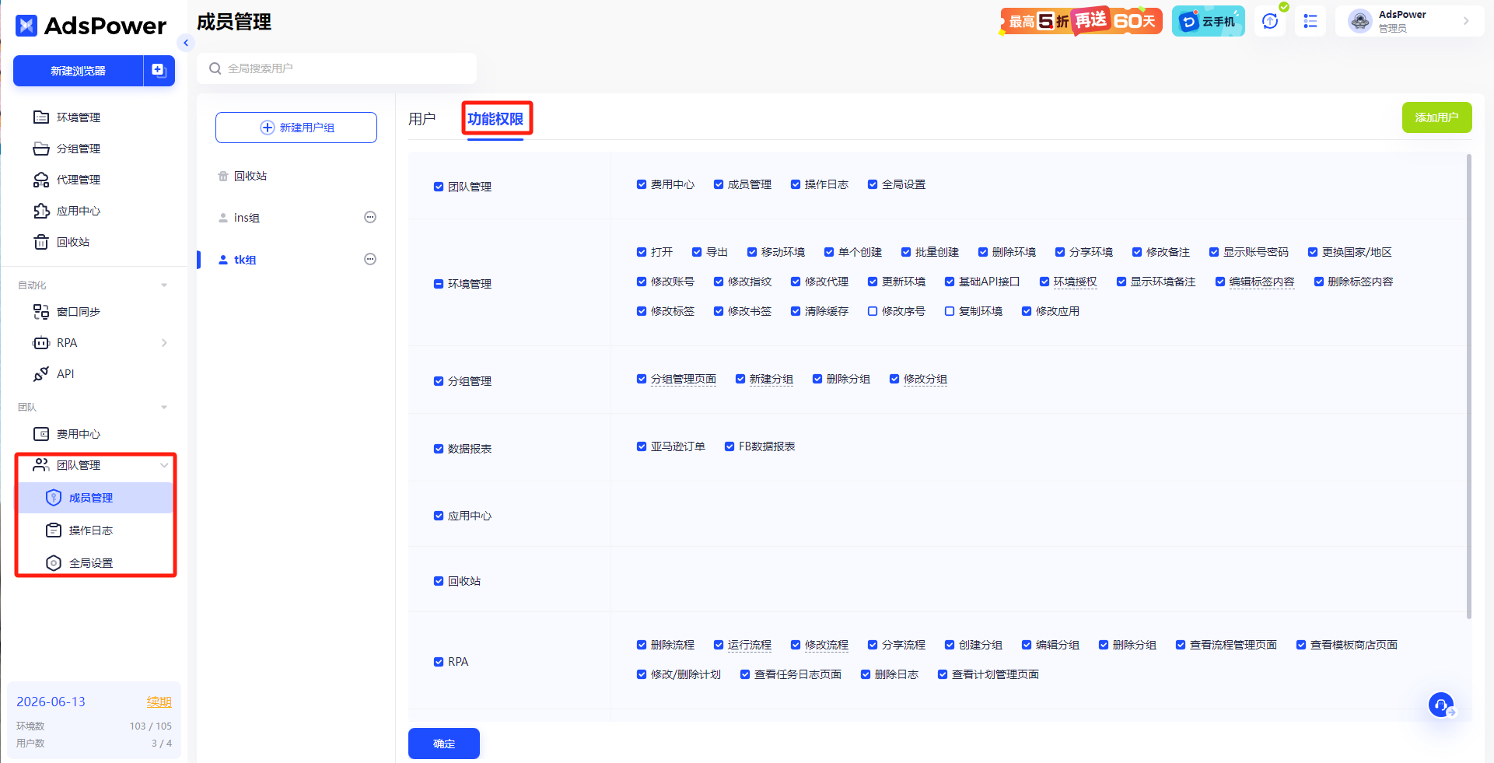
Task: Uncheck the 基础API接口 permission
Action: (x=950, y=282)
